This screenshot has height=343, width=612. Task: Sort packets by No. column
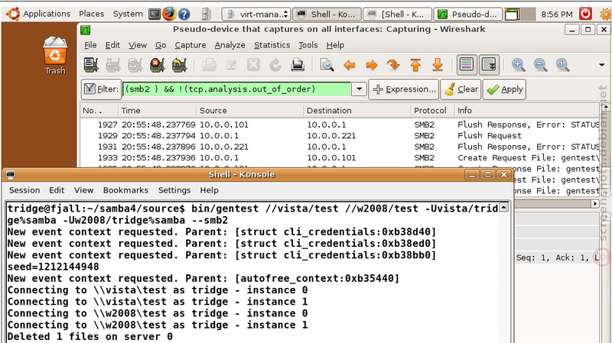coord(99,111)
